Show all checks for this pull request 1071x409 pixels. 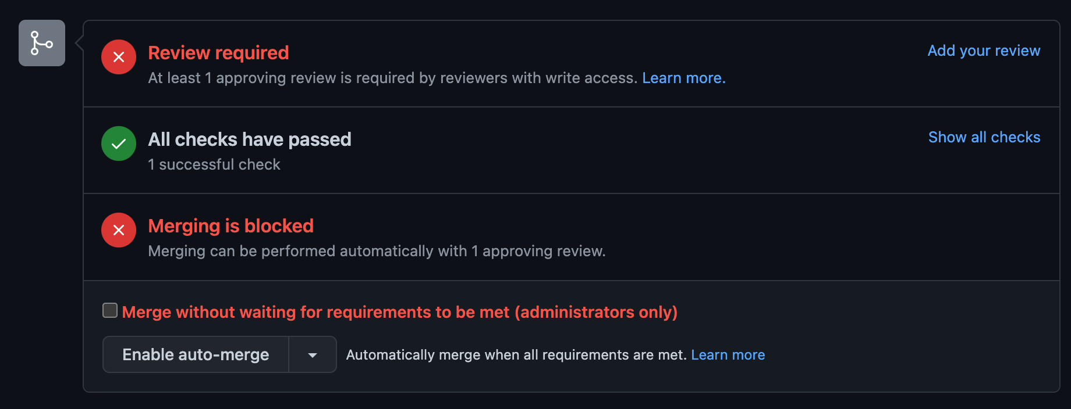pyautogui.click(x=984, y=137)
